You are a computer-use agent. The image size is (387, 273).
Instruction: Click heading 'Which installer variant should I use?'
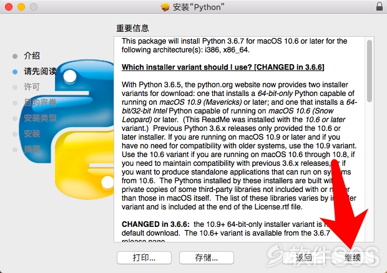(187, 67)
